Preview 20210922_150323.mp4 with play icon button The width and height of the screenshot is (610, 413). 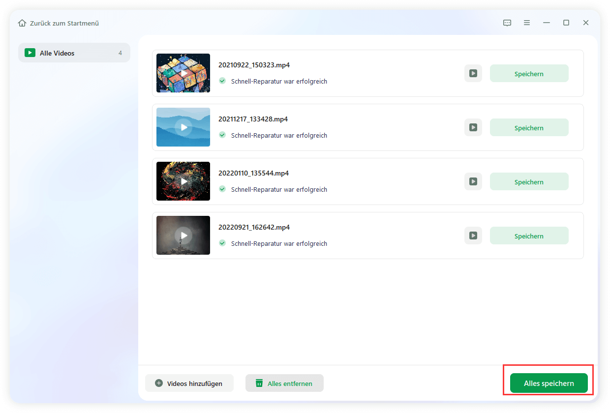click(x=473, y=73)
